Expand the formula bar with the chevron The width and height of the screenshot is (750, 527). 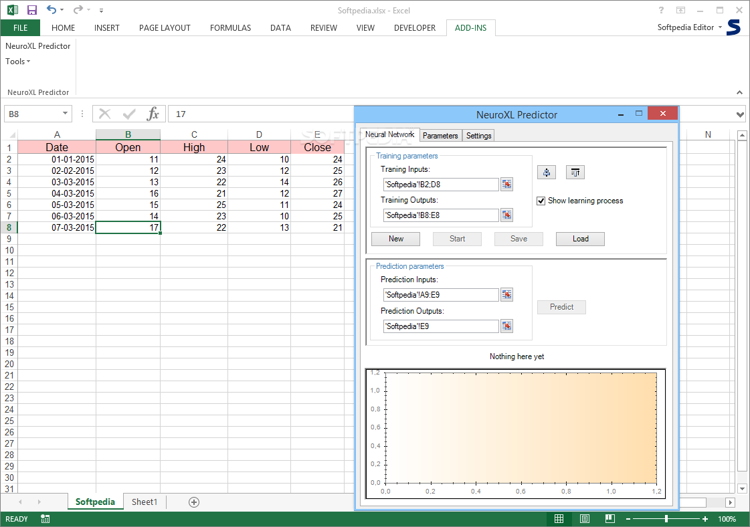click(740, 114)
